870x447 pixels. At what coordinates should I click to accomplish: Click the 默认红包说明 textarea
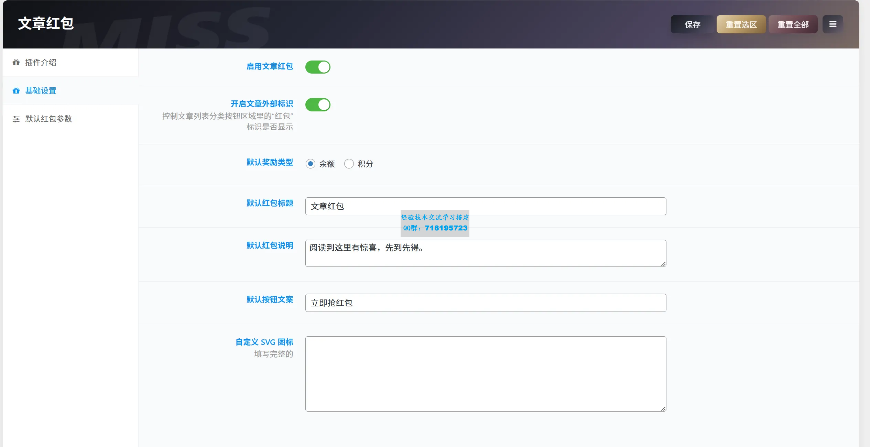coord(486,253)
